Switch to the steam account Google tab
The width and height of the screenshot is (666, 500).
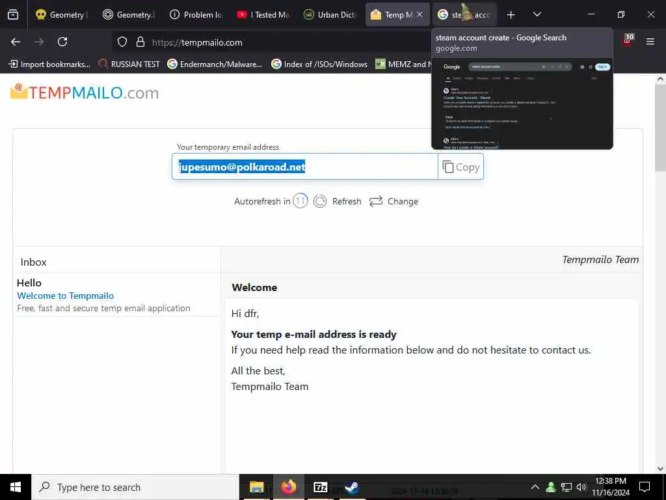(x=464, y=15)
